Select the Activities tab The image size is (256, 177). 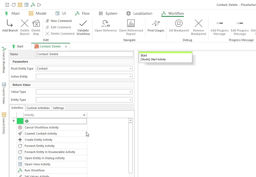point(17,108)
